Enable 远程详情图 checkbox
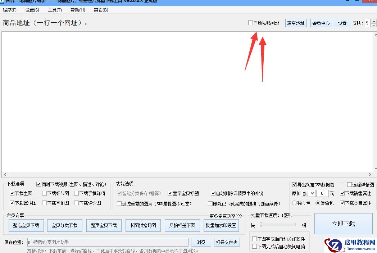Image resolution: width=377 pixels, height=253 pixels. tap(350, 184)
